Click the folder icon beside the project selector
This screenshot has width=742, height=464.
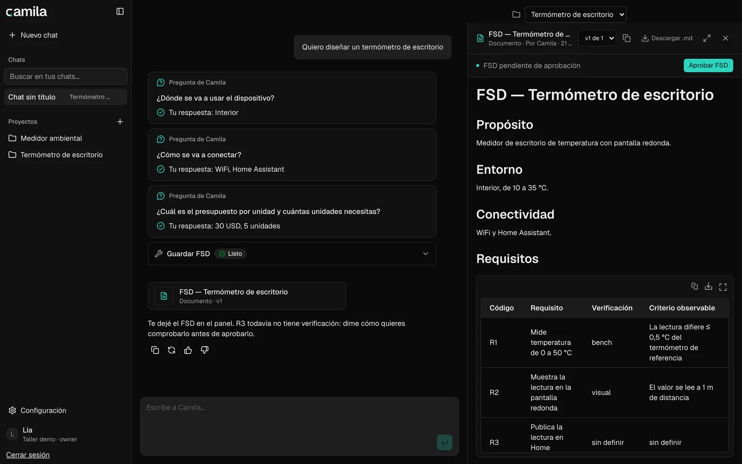point(516,14)
